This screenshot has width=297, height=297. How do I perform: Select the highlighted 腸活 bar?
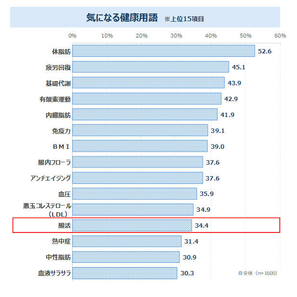(132, 225)
